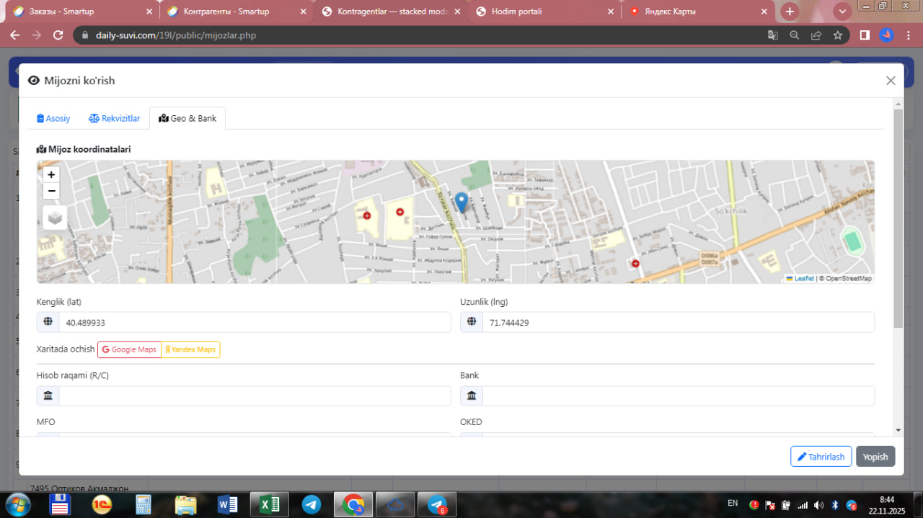Reload the page
The height and width of the screenshot is (518, 923).
click(x=58, y=35)
